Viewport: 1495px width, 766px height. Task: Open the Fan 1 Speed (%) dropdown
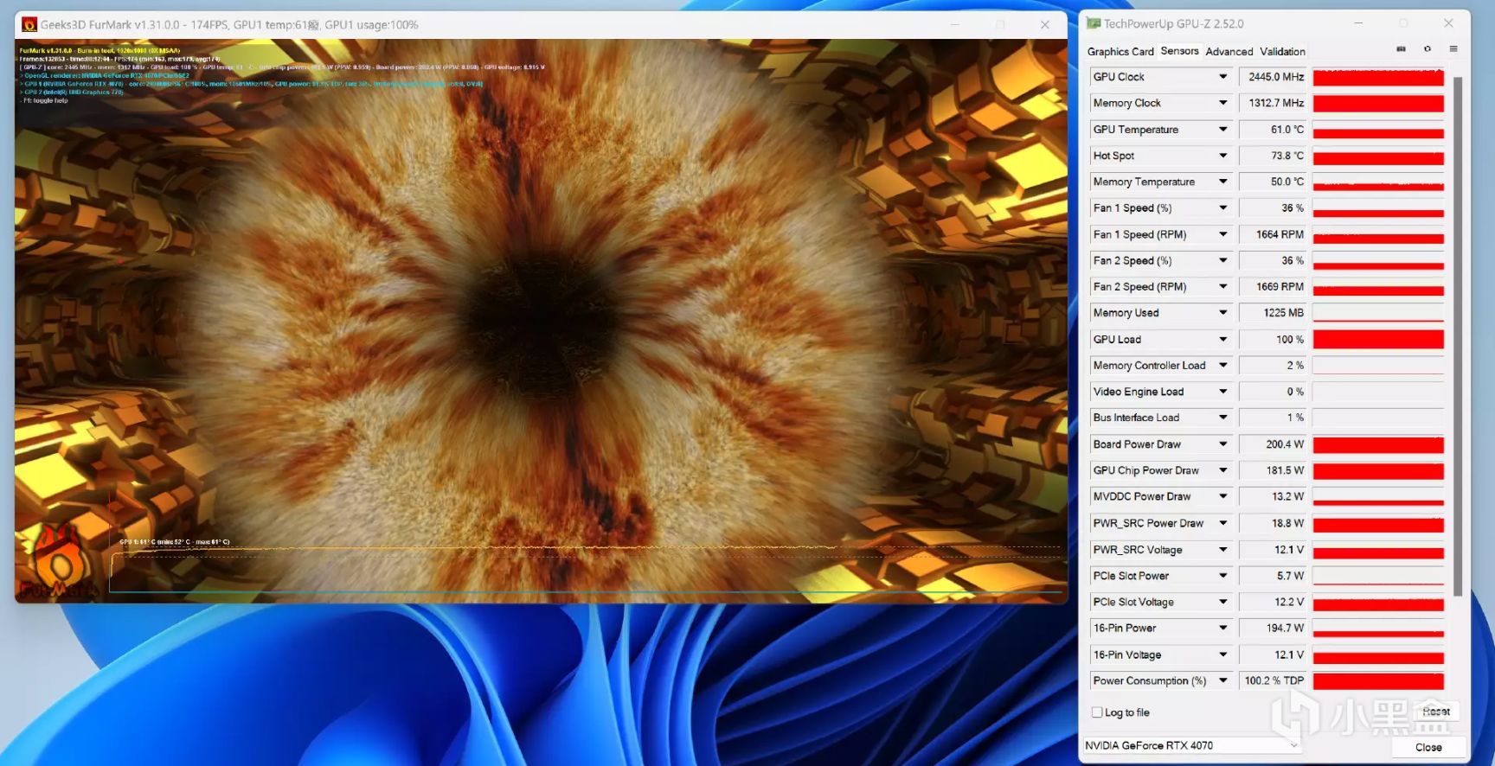click(1223, 208)
